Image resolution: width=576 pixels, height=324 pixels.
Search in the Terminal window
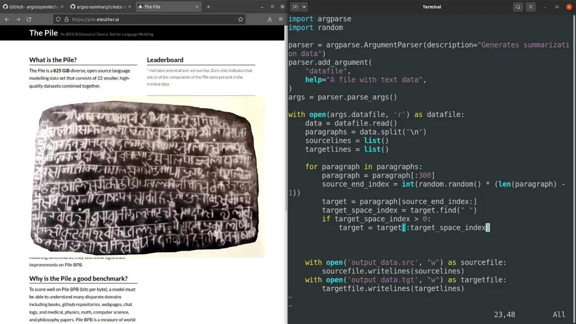point(518,7)
